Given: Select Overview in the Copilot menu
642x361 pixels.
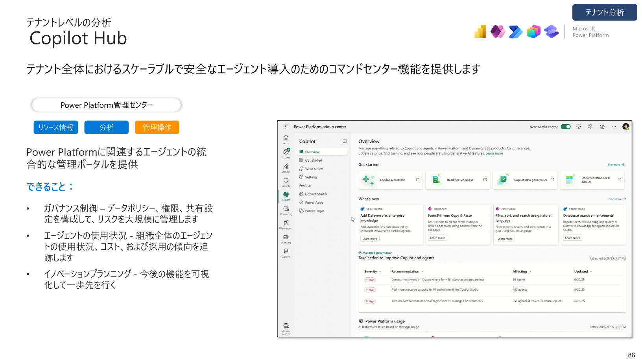Looking at the screenshot, I should click(x=323, y=152).
